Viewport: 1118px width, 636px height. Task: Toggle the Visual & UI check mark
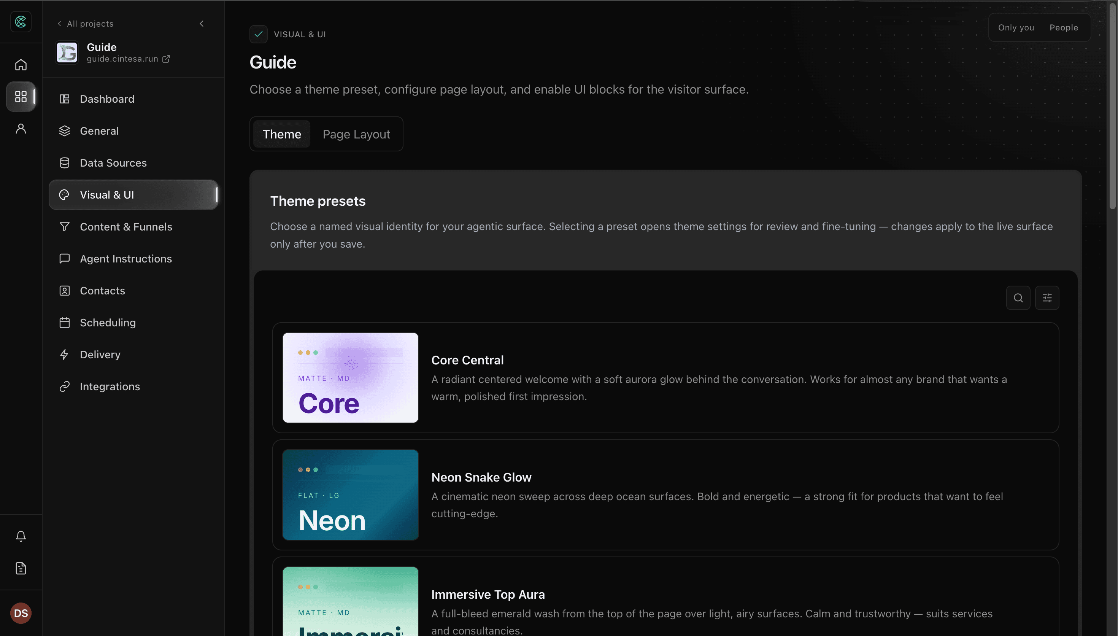click(x=259, y=34)
